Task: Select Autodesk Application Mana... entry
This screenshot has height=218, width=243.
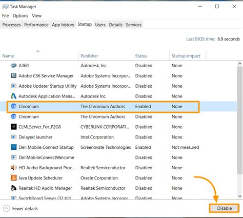Action: coord(47,96)
